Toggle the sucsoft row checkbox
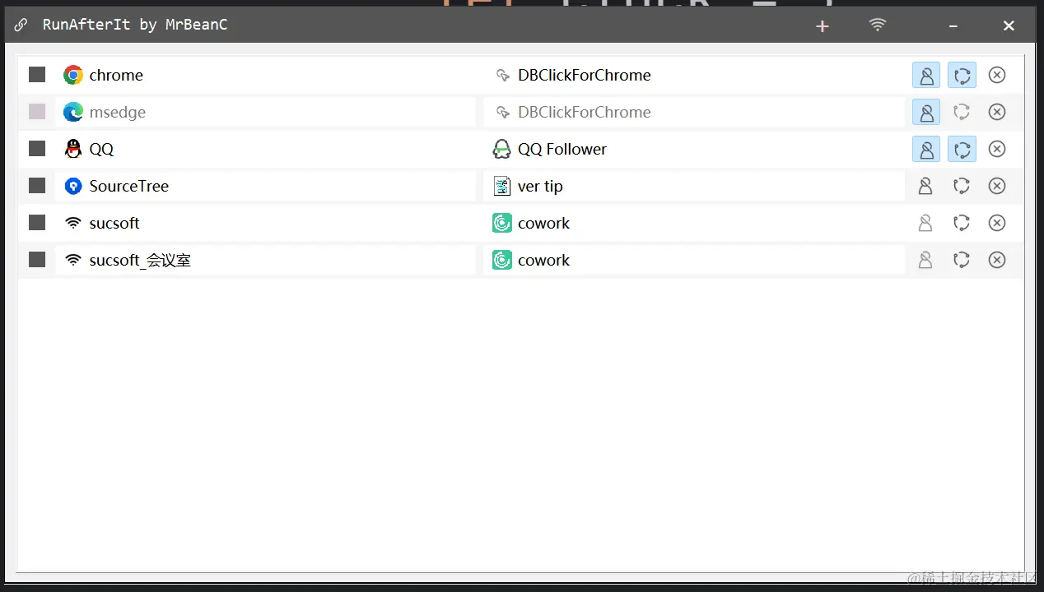 [x=37, y=223]
